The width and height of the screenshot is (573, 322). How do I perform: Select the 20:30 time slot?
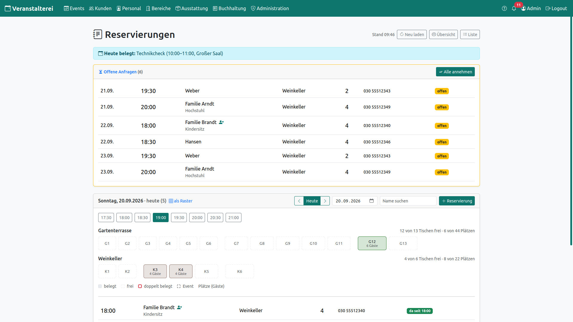[215, 218]
